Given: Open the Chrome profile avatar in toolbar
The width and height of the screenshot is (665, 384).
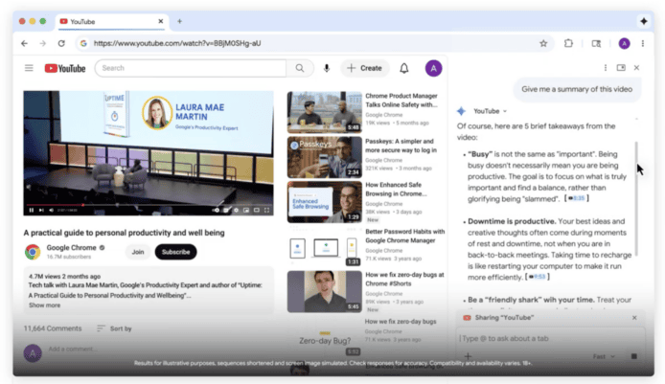Looking at the screenshot, I should coord(624,43).
